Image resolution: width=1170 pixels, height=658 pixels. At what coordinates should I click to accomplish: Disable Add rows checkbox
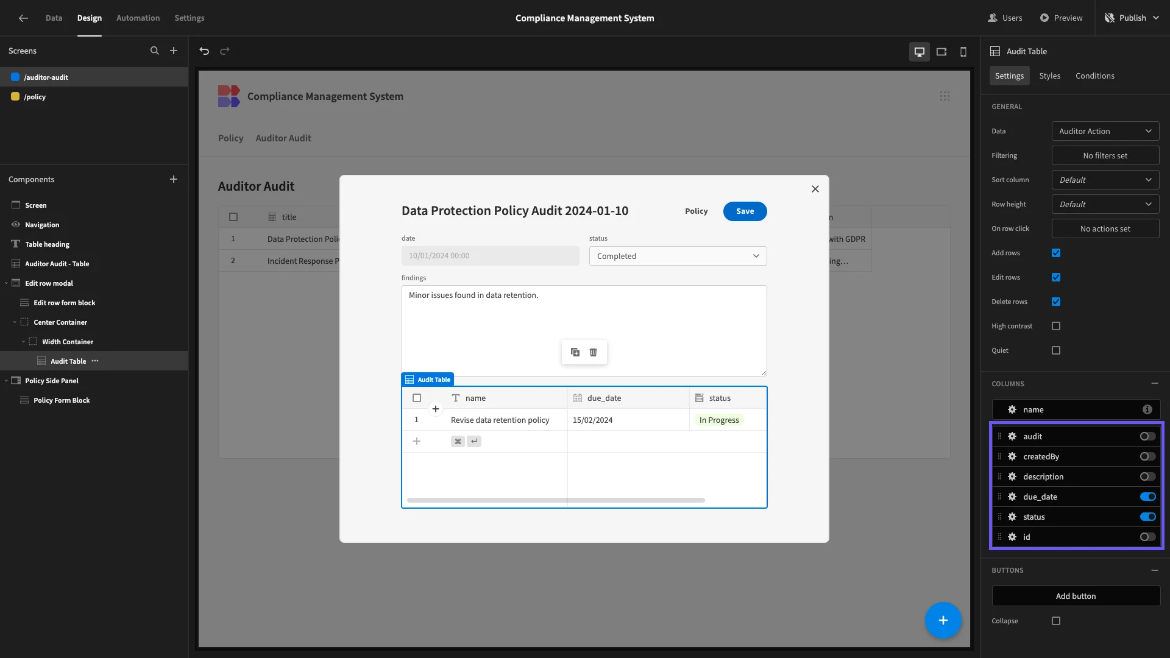point(1056,253)
